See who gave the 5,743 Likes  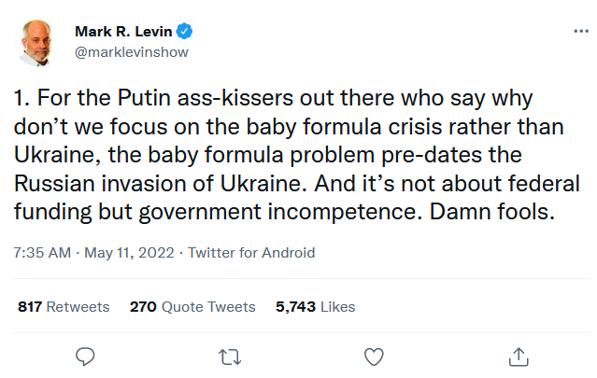coord(316,306)
